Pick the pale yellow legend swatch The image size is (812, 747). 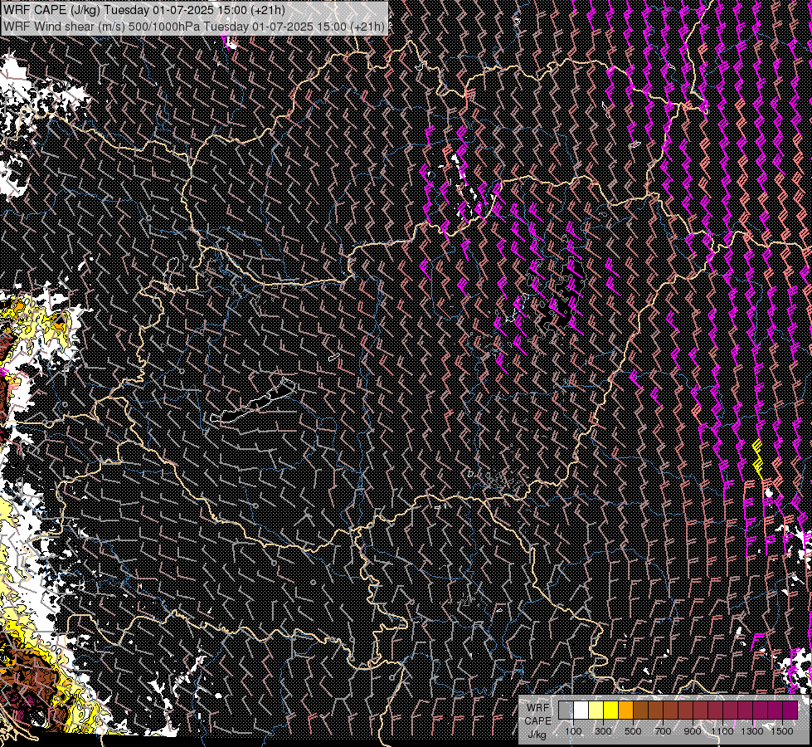click(596, 710)
